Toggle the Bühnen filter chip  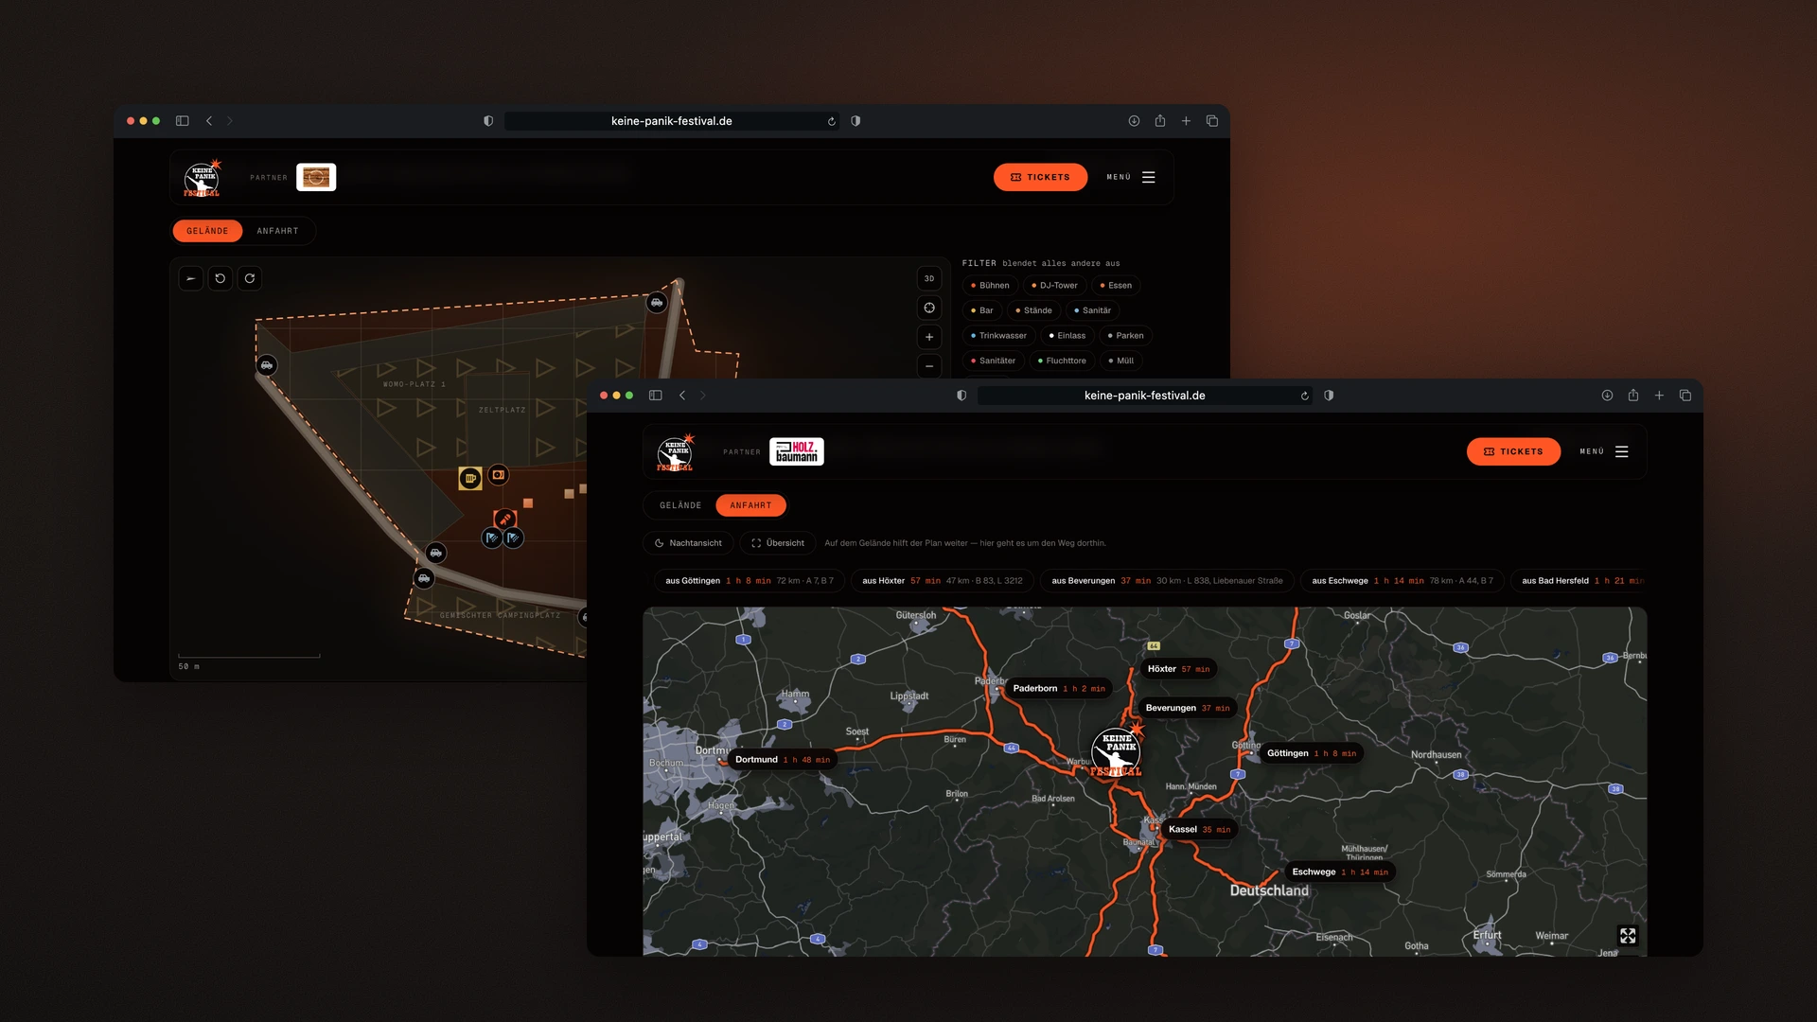[990, 285]
